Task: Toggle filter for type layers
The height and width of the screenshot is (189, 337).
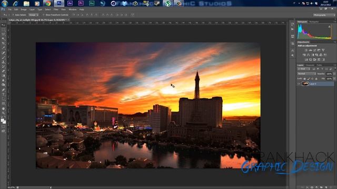Action: pyautogui.click(x=322, y=69)
